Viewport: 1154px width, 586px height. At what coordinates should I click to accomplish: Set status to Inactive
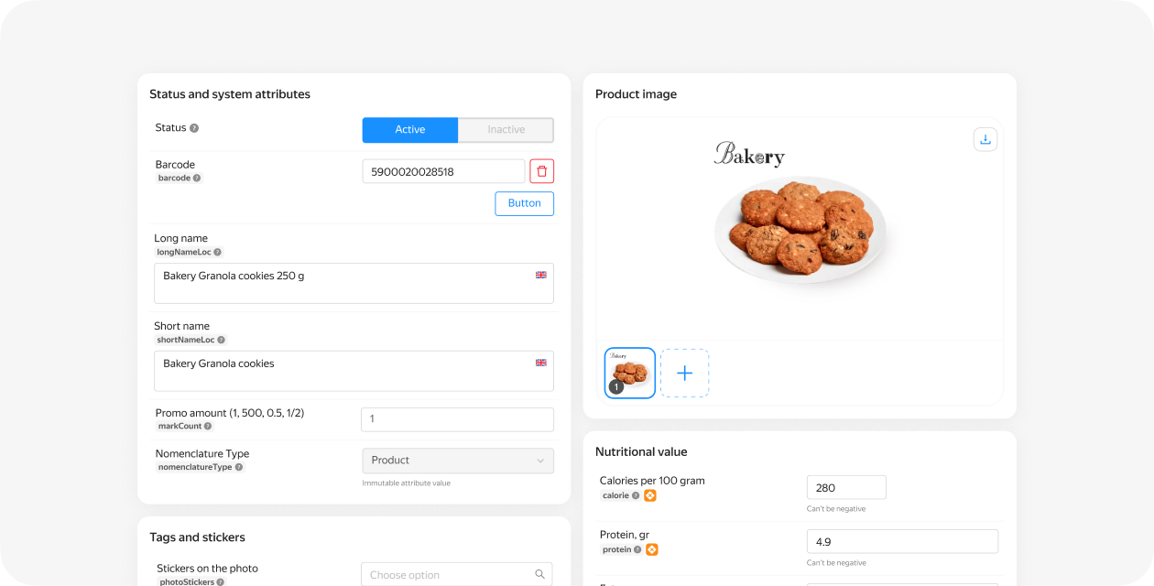[x=506, y=130]
